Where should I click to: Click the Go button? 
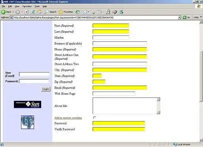(187, 17)
